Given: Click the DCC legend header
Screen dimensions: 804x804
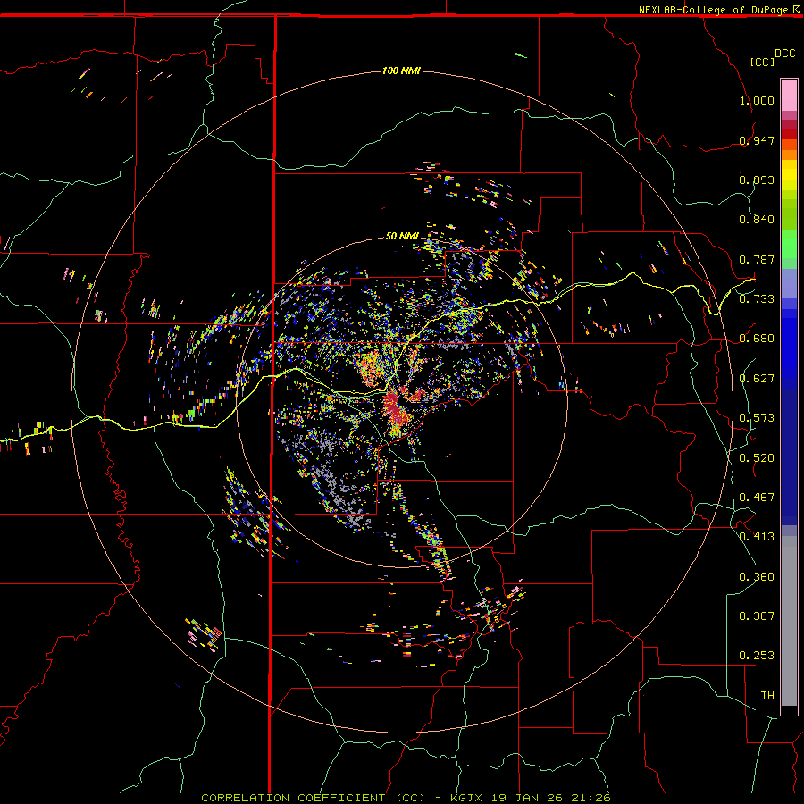Looking at the screenshot, I should coord(784,54).
